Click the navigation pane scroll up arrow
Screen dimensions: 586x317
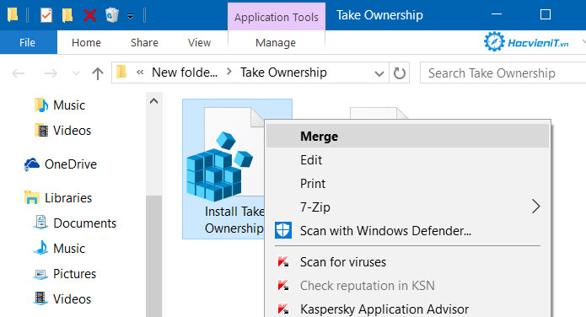click(x=154, y=101)
